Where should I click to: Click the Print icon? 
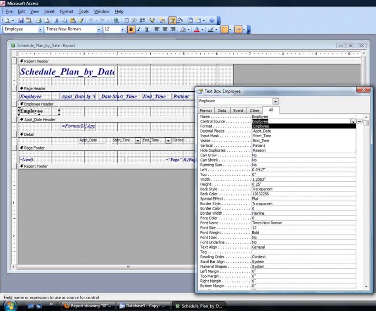39,21
